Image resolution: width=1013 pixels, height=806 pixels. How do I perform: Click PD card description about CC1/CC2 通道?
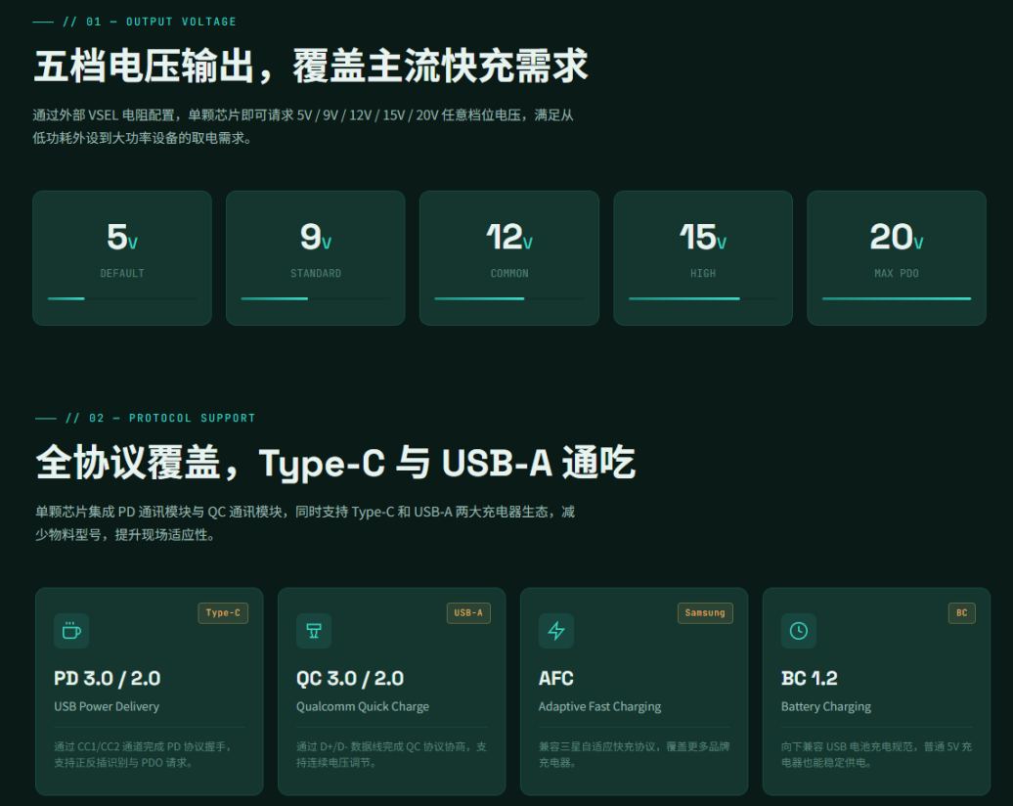[x=143, y=754]
